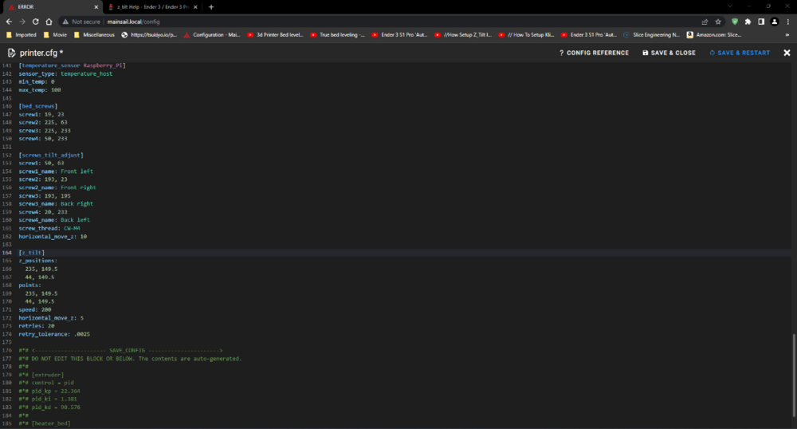The height and width of the screenshot is (429, 797).
Task: Switch to the z_tilt Help tab
Action: [151, 6]
